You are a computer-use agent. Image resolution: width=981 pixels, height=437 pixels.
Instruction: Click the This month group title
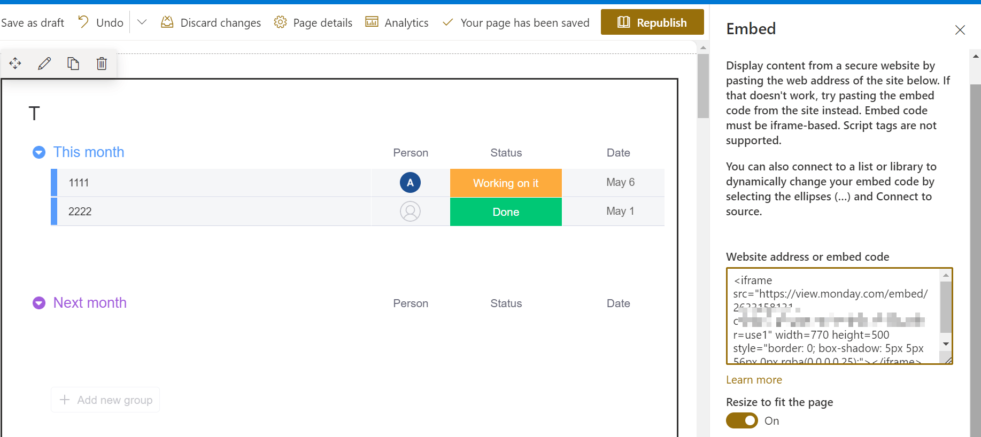[89, 152]
